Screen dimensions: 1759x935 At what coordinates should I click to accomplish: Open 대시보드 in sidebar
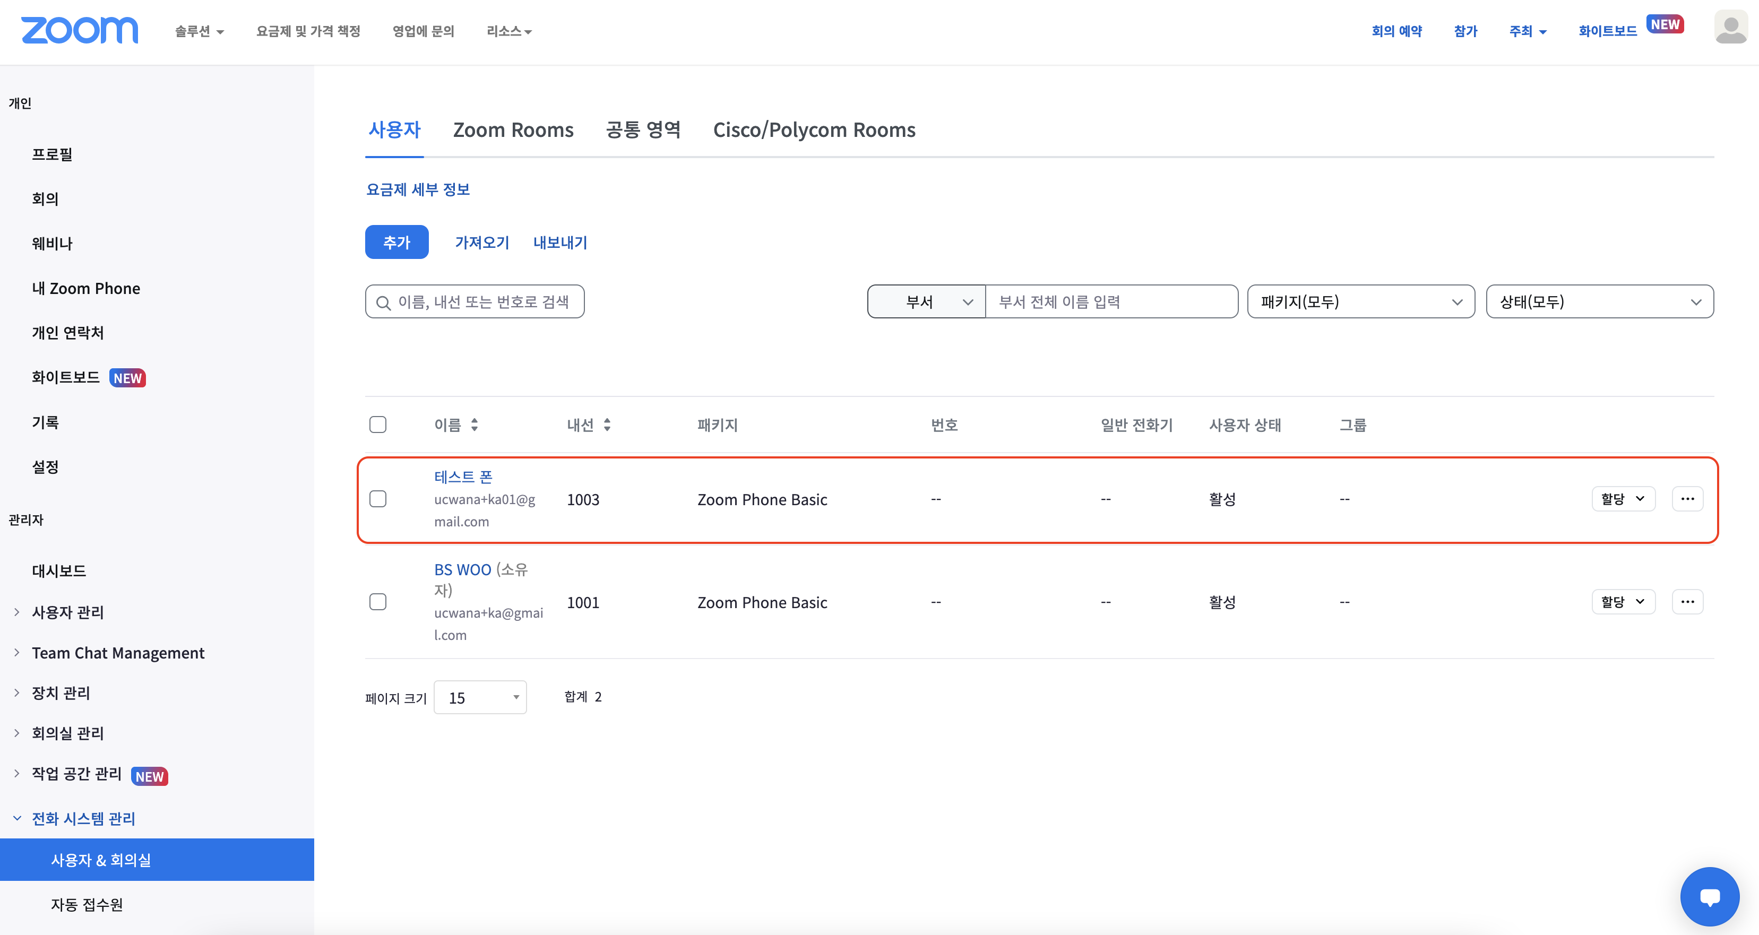click(x=59, y=571)
